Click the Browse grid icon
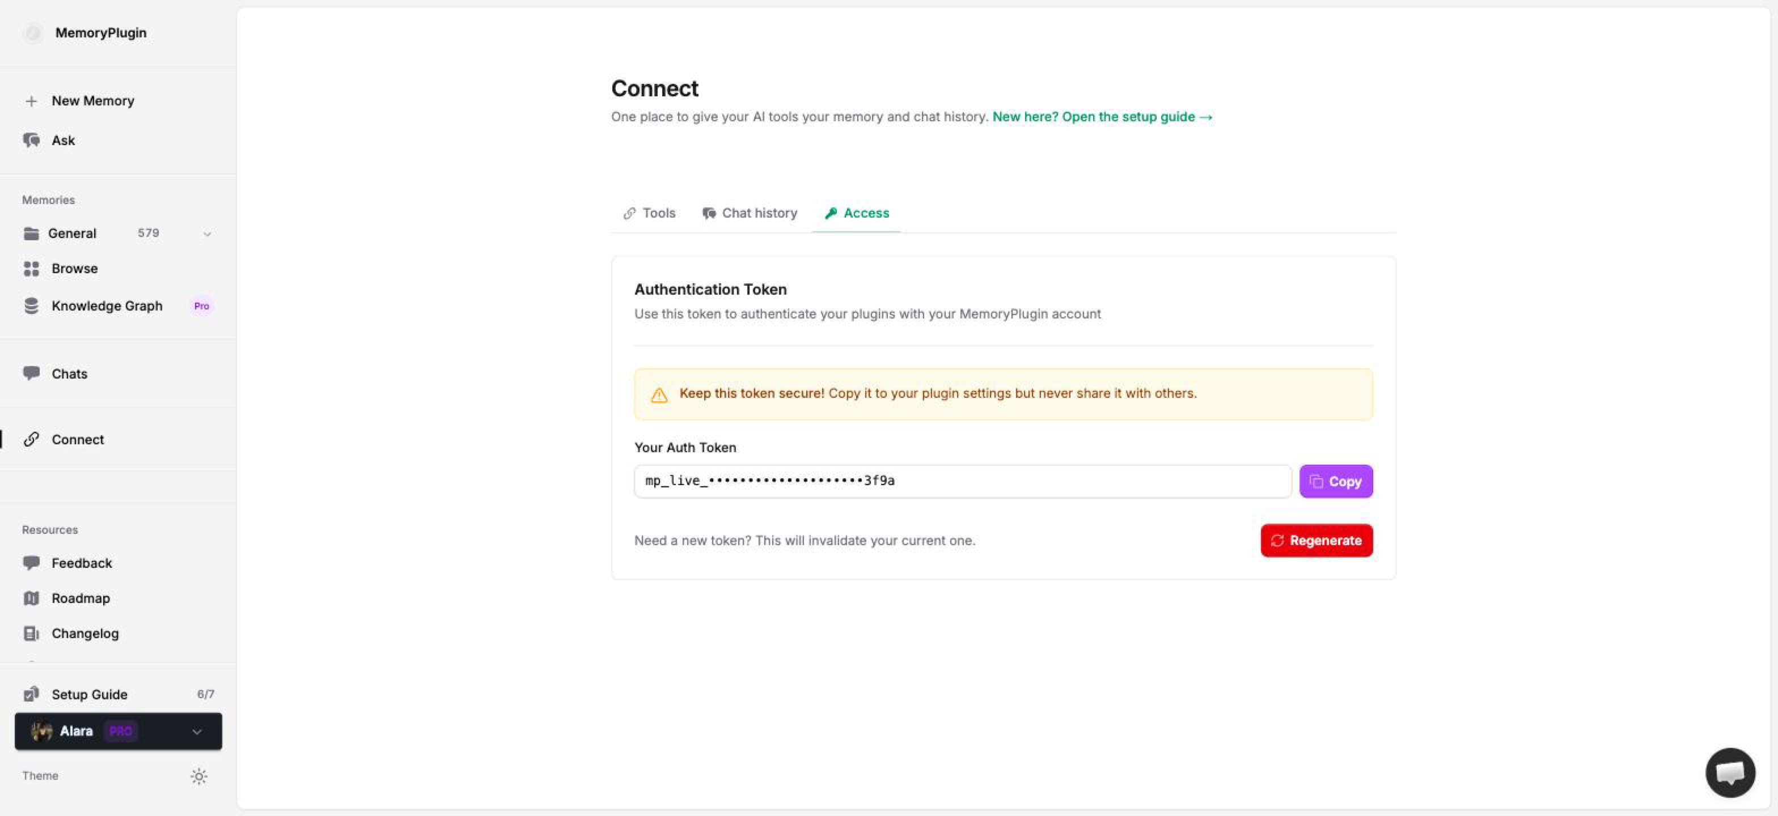 31,269
